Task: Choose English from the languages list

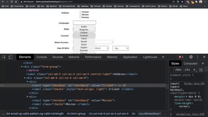Action: pyautogui.click(x=84, y=47)
